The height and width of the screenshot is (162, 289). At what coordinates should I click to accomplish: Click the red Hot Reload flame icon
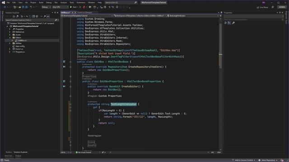[84, 7]
